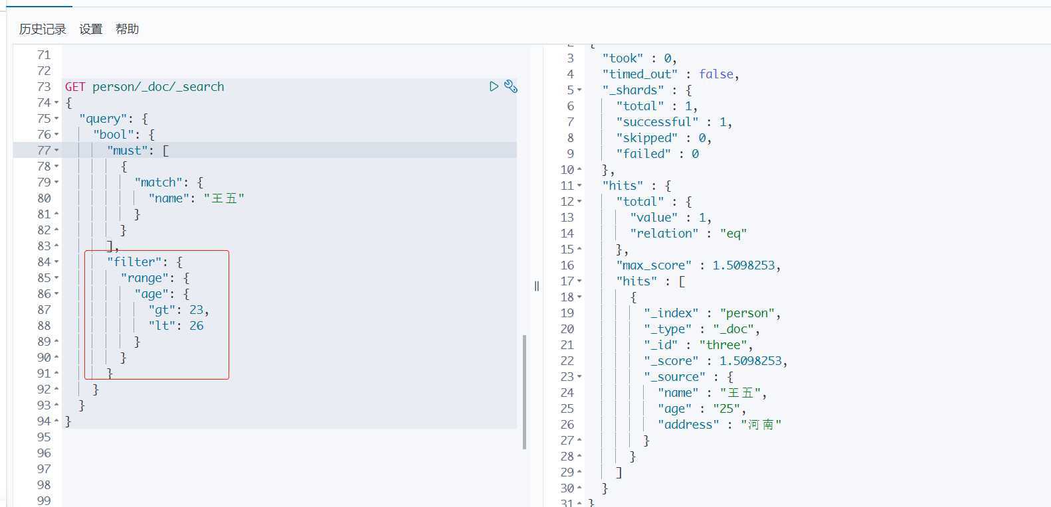Click "skipped" : 0 in the response
The height and width of the screenshot is (507, 1051).
pos(664,138)
